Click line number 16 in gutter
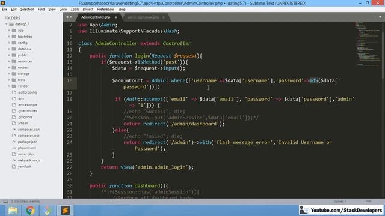This screenshot has height=216, width=385. (x=70, y=80)
